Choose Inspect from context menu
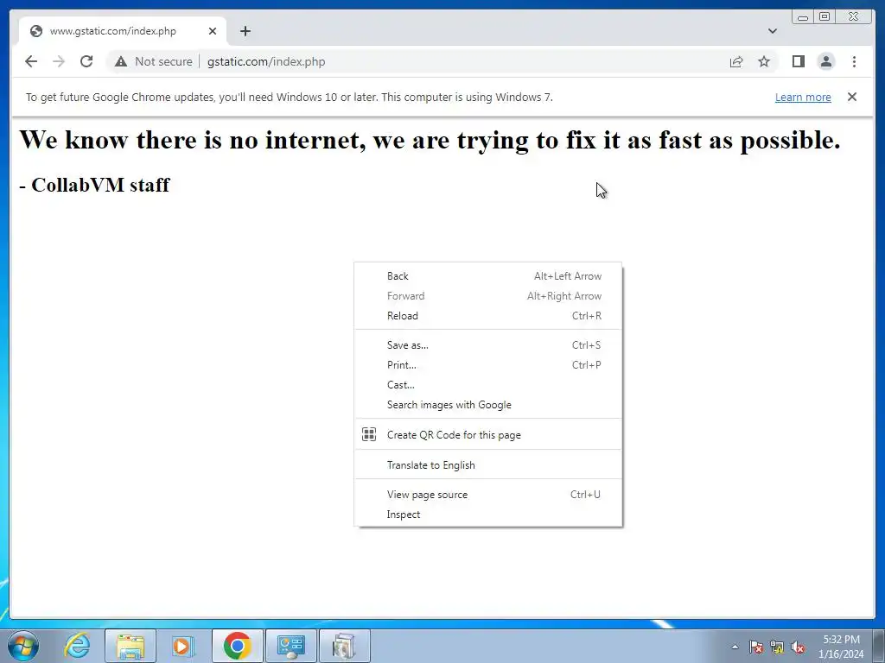This screenshot has height=663, width=885. (487, 515)
